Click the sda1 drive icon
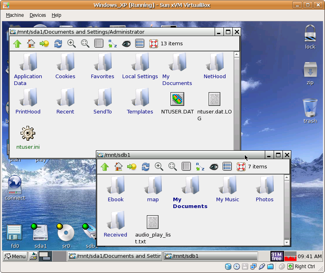The width and height of the screenshot is (325, 273). point(41,237)
